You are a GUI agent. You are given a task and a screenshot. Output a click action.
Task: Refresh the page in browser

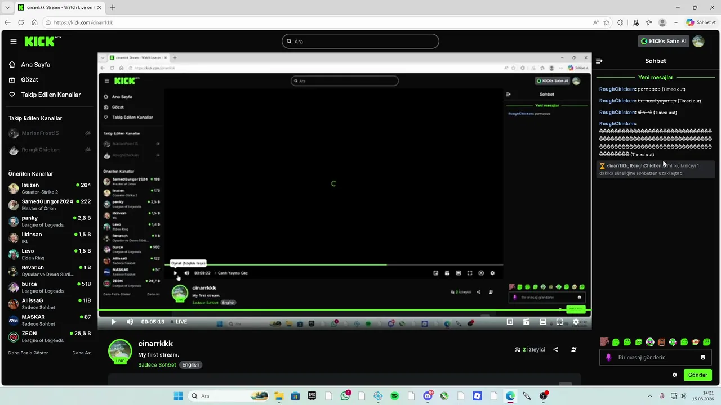pos(21,22)
